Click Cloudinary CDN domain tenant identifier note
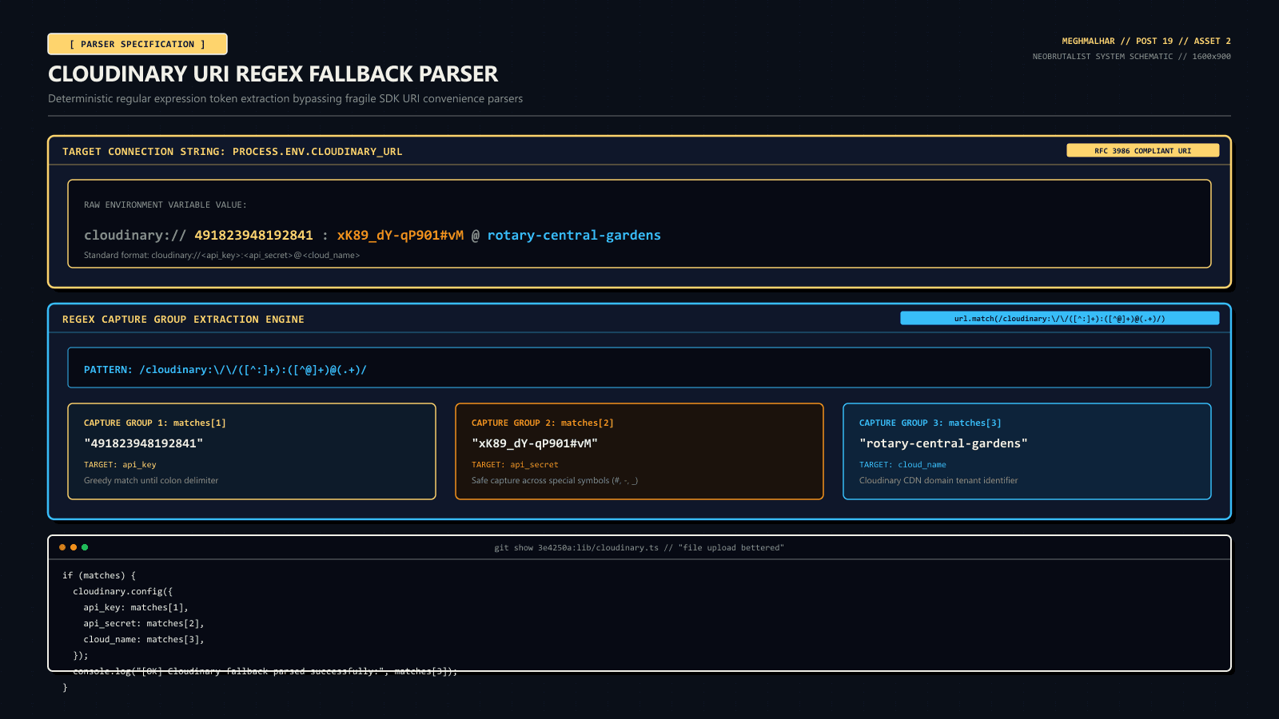Viewport: 1279px width, 719px height. pyautogui.click(x=938, y=480)
